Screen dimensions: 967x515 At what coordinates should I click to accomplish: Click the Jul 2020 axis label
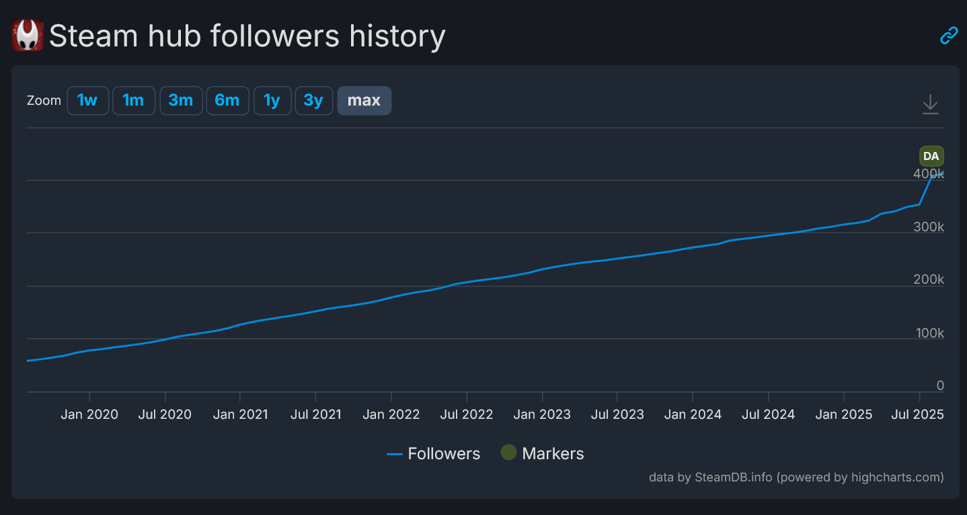(x=165, y=414)
